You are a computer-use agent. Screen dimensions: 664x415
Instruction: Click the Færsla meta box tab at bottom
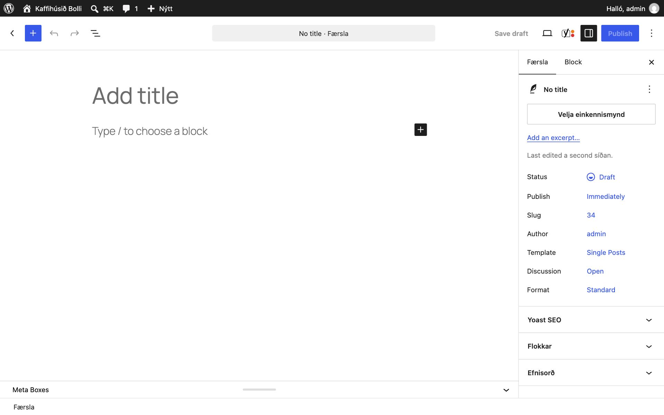24,407
